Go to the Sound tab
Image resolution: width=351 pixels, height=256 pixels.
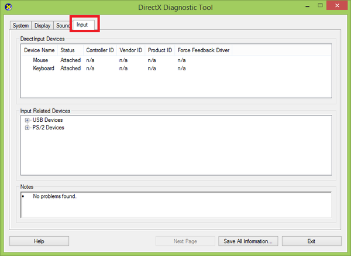tap(63, 26)
